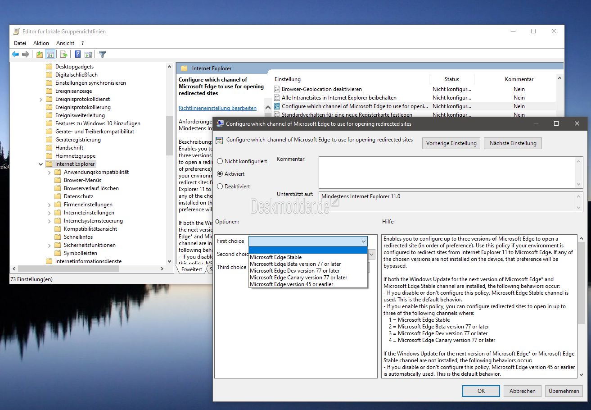Click the Übernehmen button
Image resolution: width=591 pixels, height=410 pixels.
click(x=564, y=391)
